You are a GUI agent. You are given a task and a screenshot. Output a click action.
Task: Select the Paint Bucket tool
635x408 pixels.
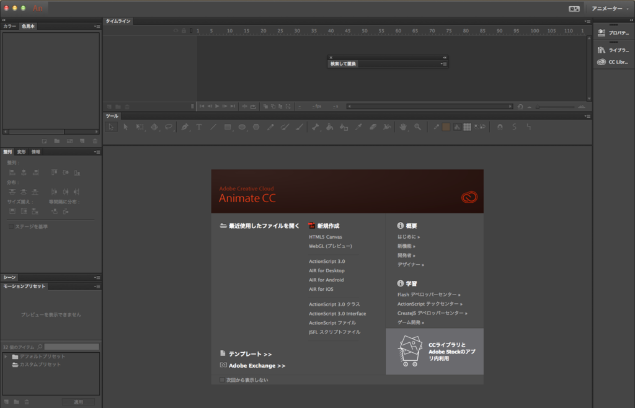(330, 127)
